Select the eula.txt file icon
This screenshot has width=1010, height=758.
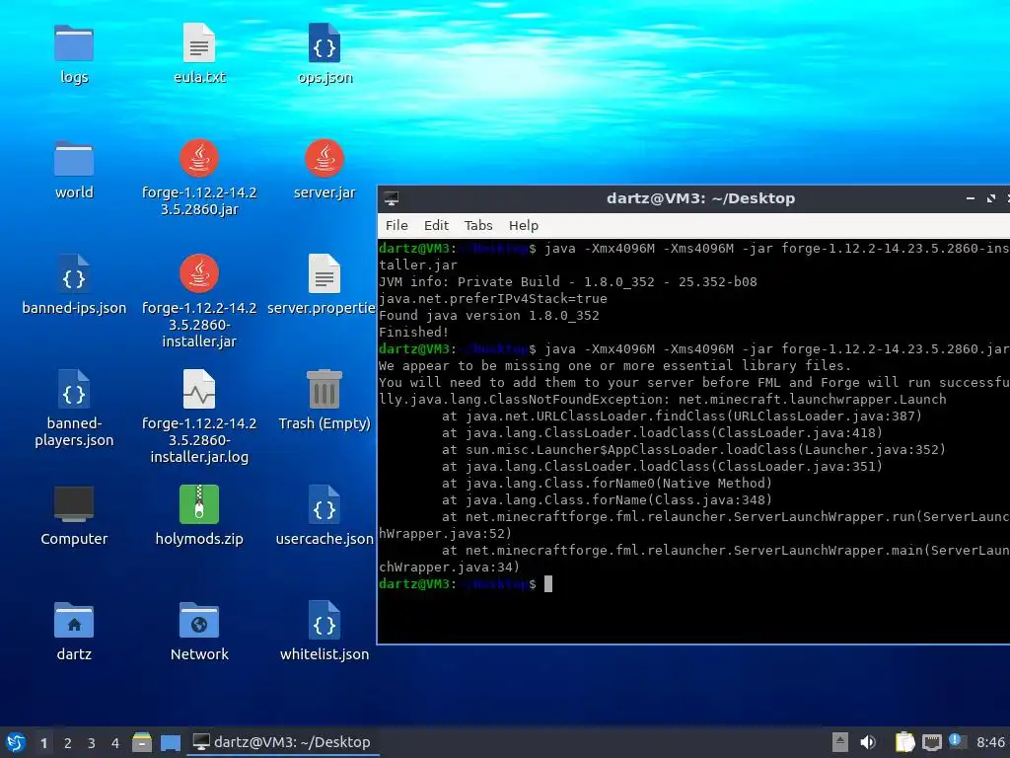pyautogui.click(x=199, y=43)
